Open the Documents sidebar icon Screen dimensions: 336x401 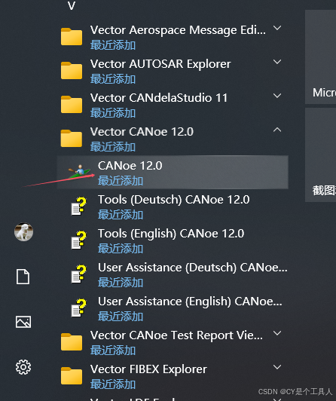pos(23,277)
